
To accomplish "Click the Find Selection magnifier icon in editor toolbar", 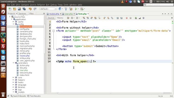I will click(84, 18).
